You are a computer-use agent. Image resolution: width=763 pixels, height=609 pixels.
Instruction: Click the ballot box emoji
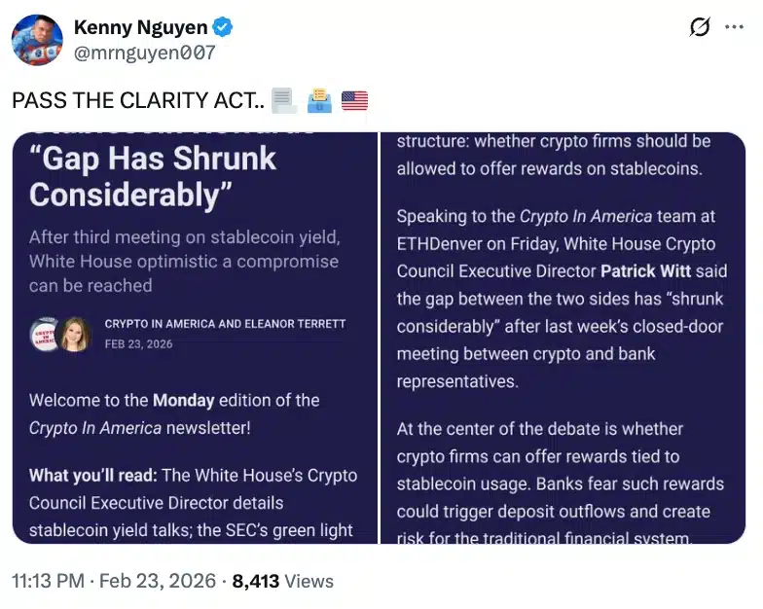[x=319, y=99]
